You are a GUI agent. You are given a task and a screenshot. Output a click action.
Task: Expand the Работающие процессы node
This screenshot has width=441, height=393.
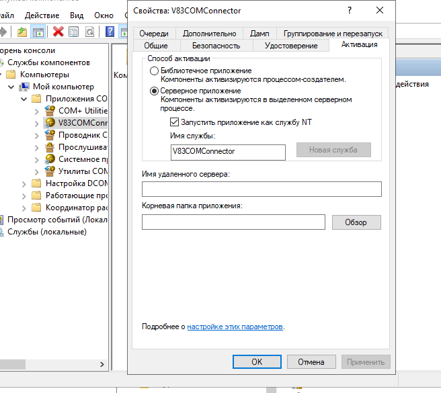pos(24,196)
